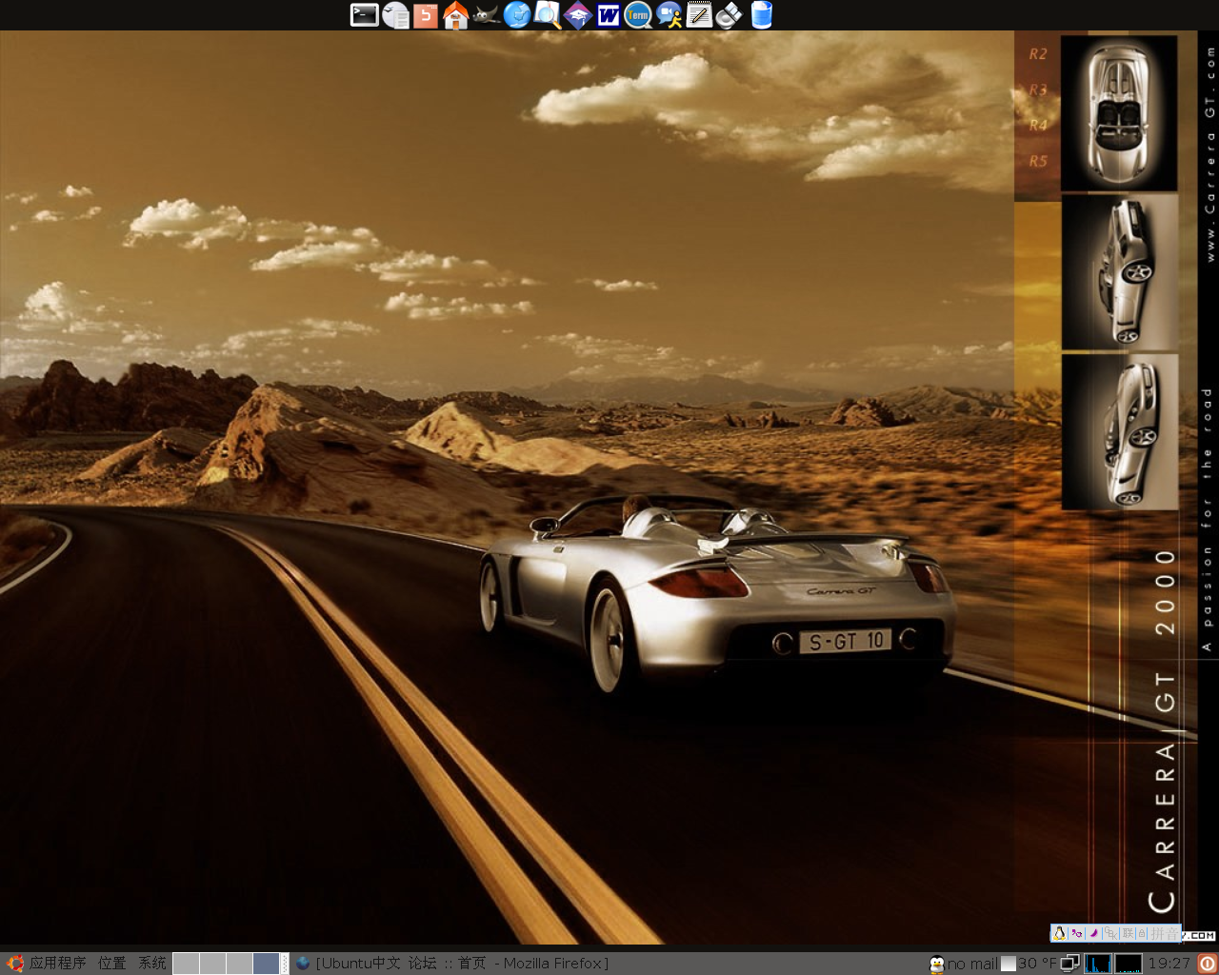
Task: Click the 'no mail' status text
Action: pyautogui.click(x=972, y=964)
